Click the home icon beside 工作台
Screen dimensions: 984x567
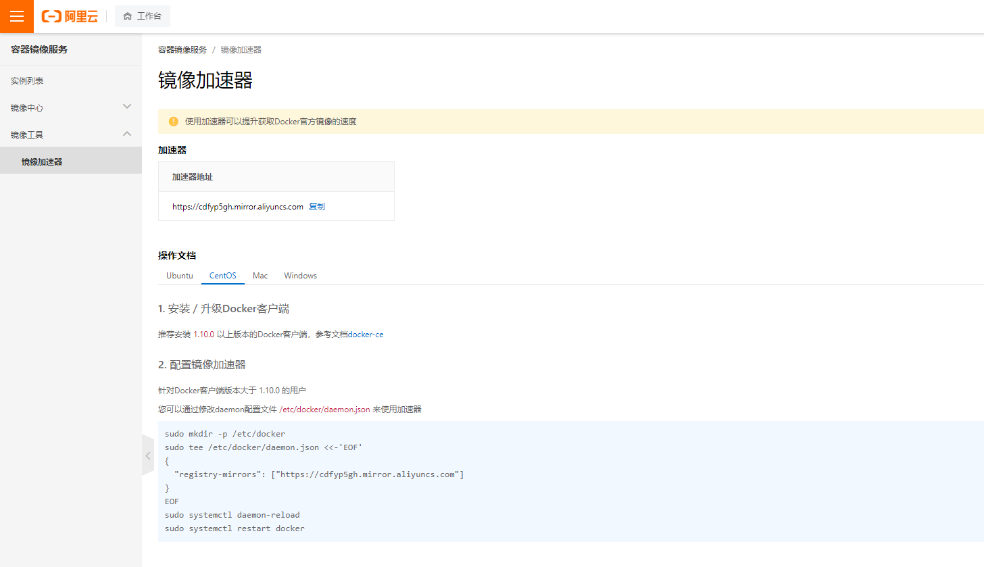coord(128,16)
